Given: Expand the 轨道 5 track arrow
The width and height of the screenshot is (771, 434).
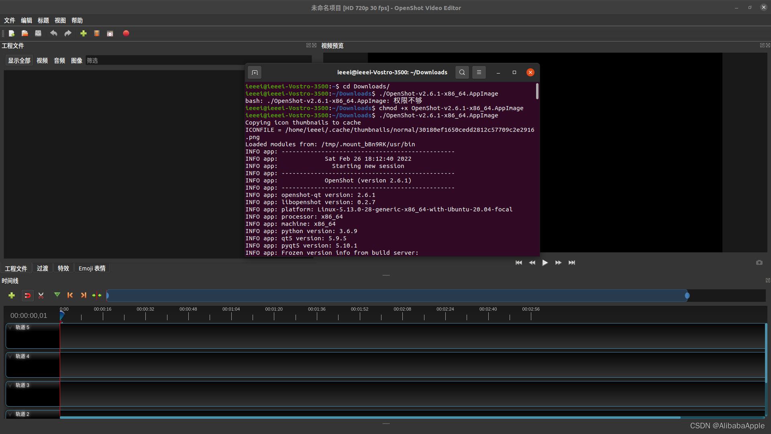Looking at the screenshot, I should tap(10, 328).
